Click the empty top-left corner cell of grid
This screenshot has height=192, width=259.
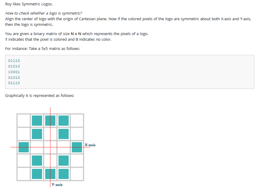point(24,120)
